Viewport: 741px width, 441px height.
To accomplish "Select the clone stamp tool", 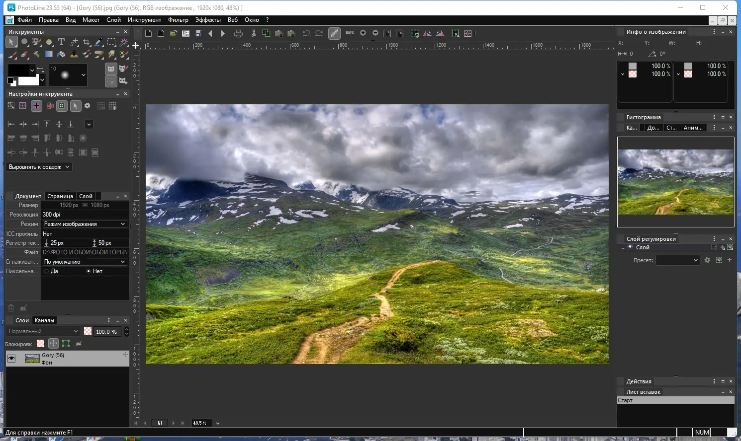I will point(74,54).
